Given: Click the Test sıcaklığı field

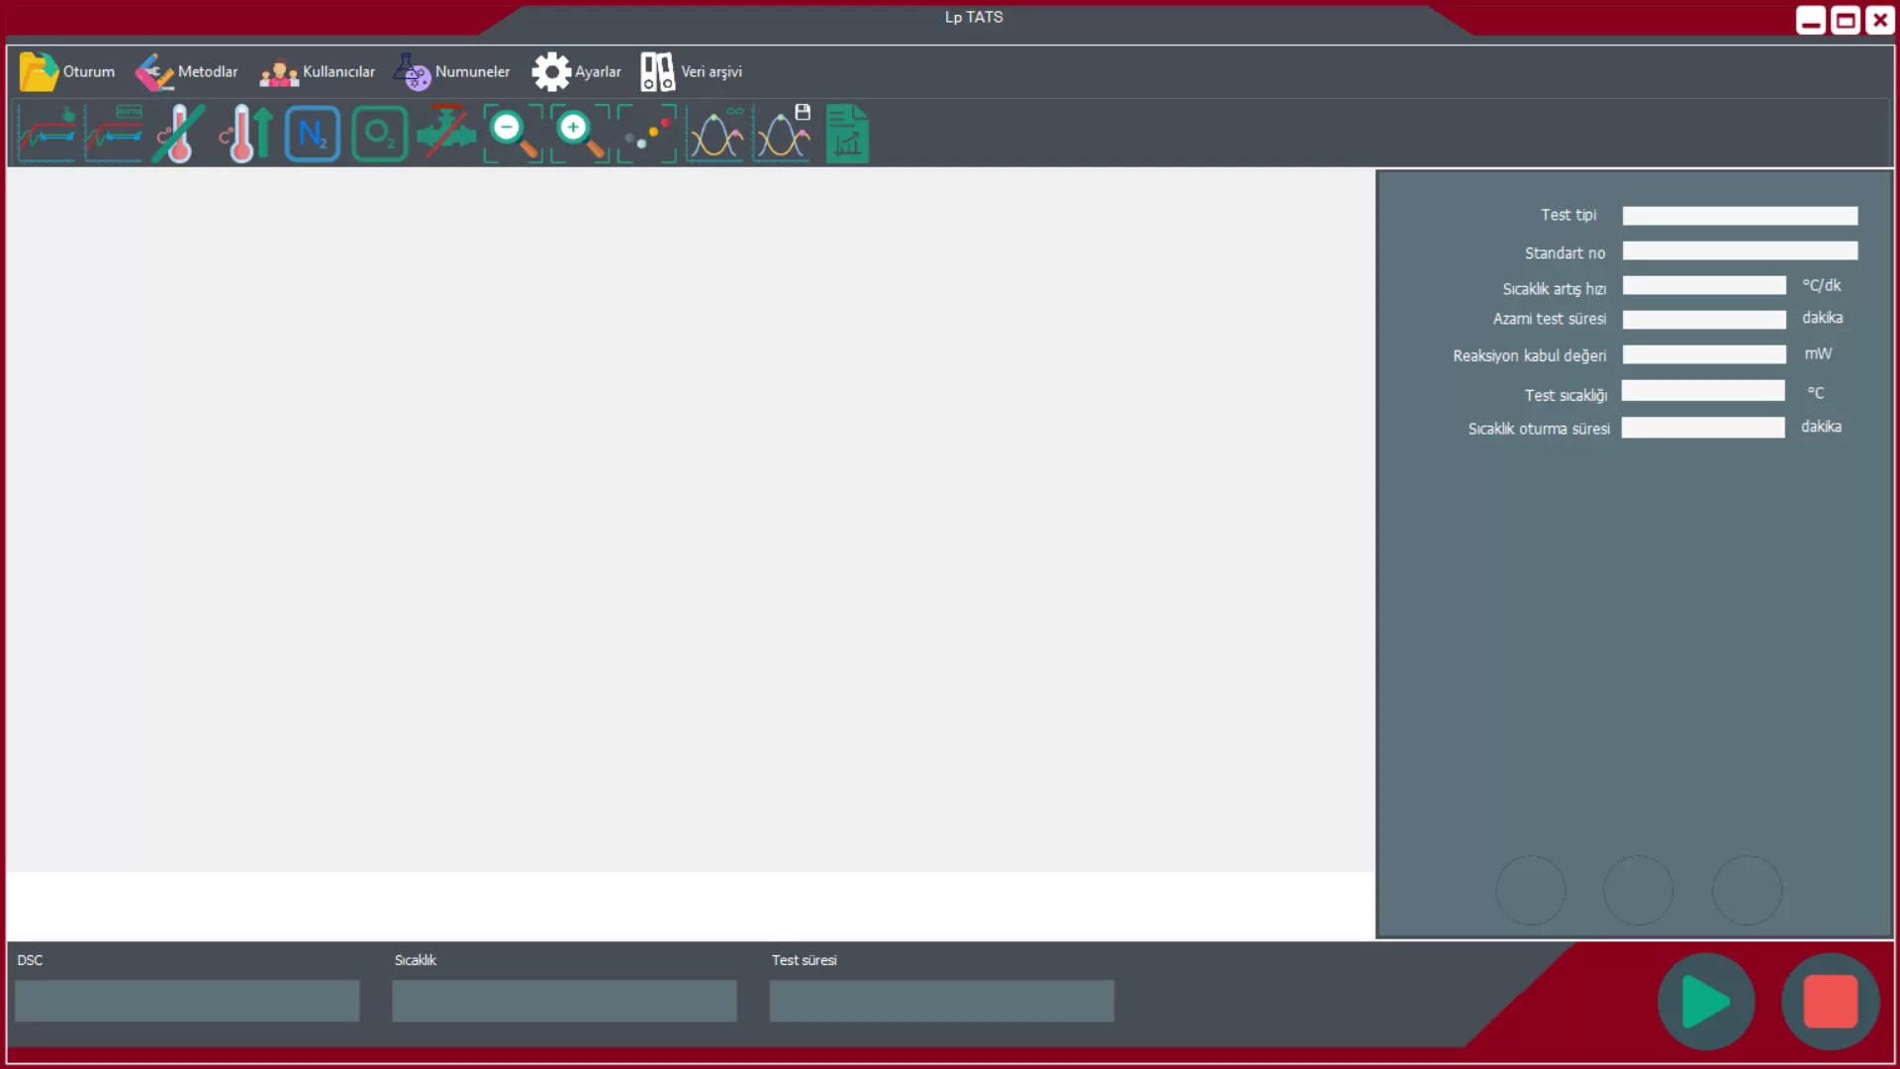Looking at the screenshot, I should (x=1703, y=391).
